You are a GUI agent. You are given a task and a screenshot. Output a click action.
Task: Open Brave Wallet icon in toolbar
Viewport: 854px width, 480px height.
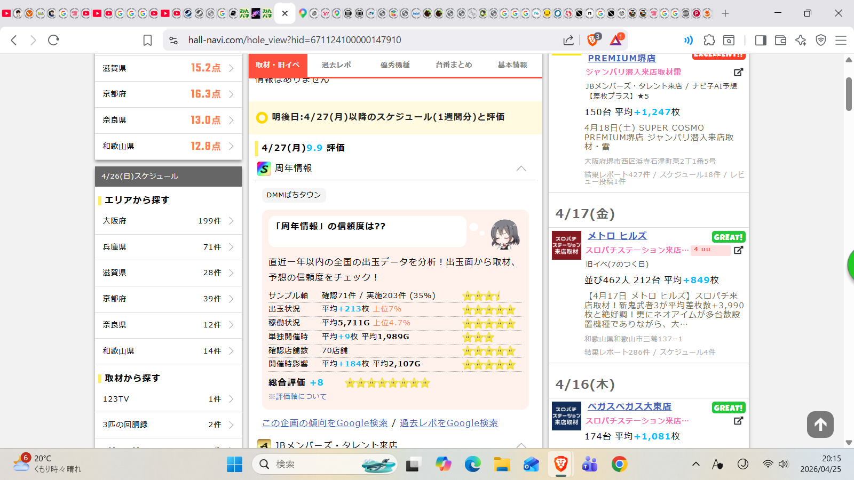[x=780, y=40]
